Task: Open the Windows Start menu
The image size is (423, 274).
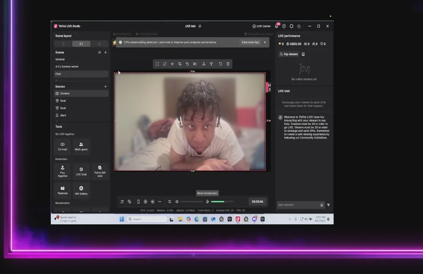Action: (x=122, y=219)
